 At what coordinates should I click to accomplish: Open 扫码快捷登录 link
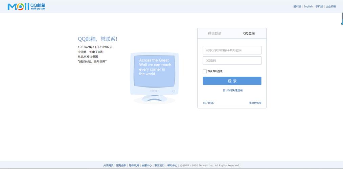click(x=234, y=90)
